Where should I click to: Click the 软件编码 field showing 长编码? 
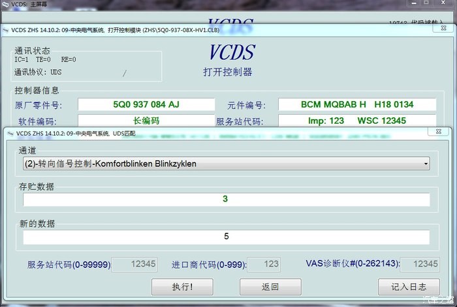[x=146, y=121]
